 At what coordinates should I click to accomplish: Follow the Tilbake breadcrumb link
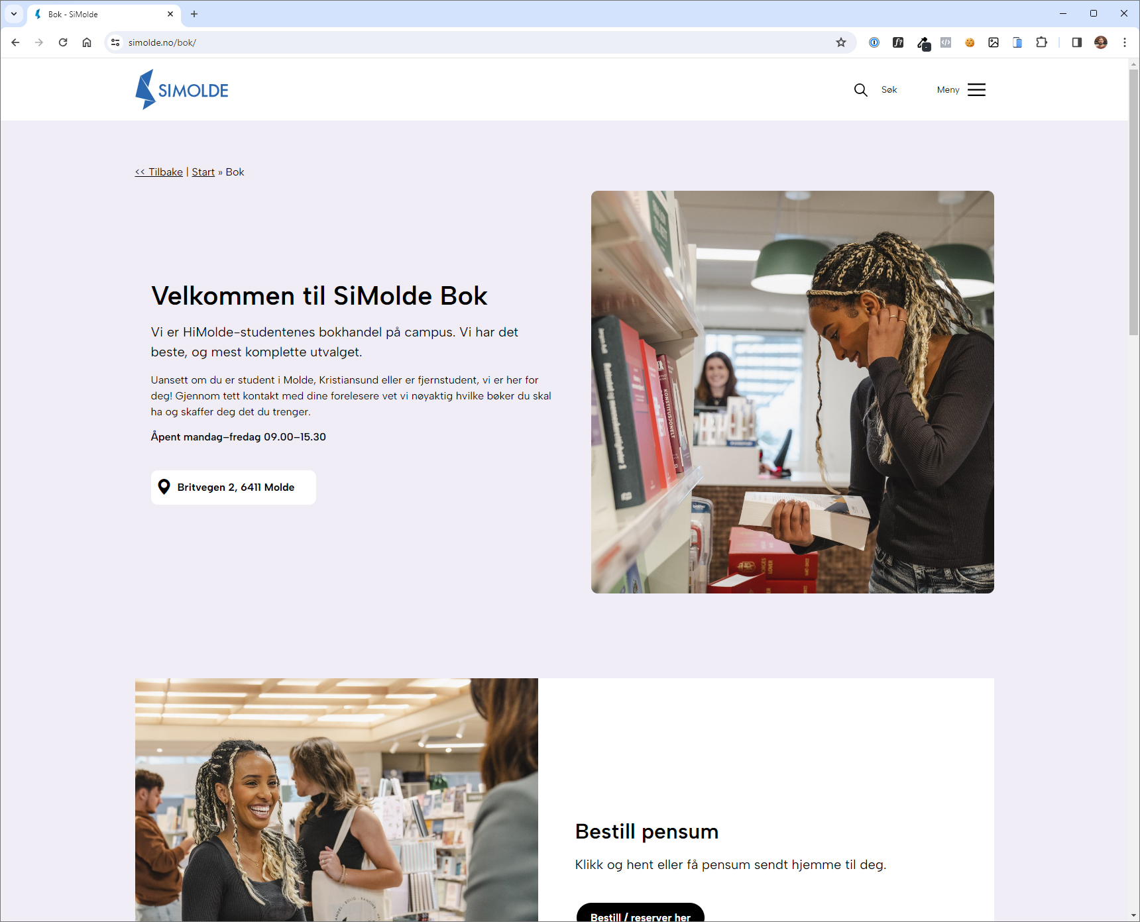coord(159,172)
